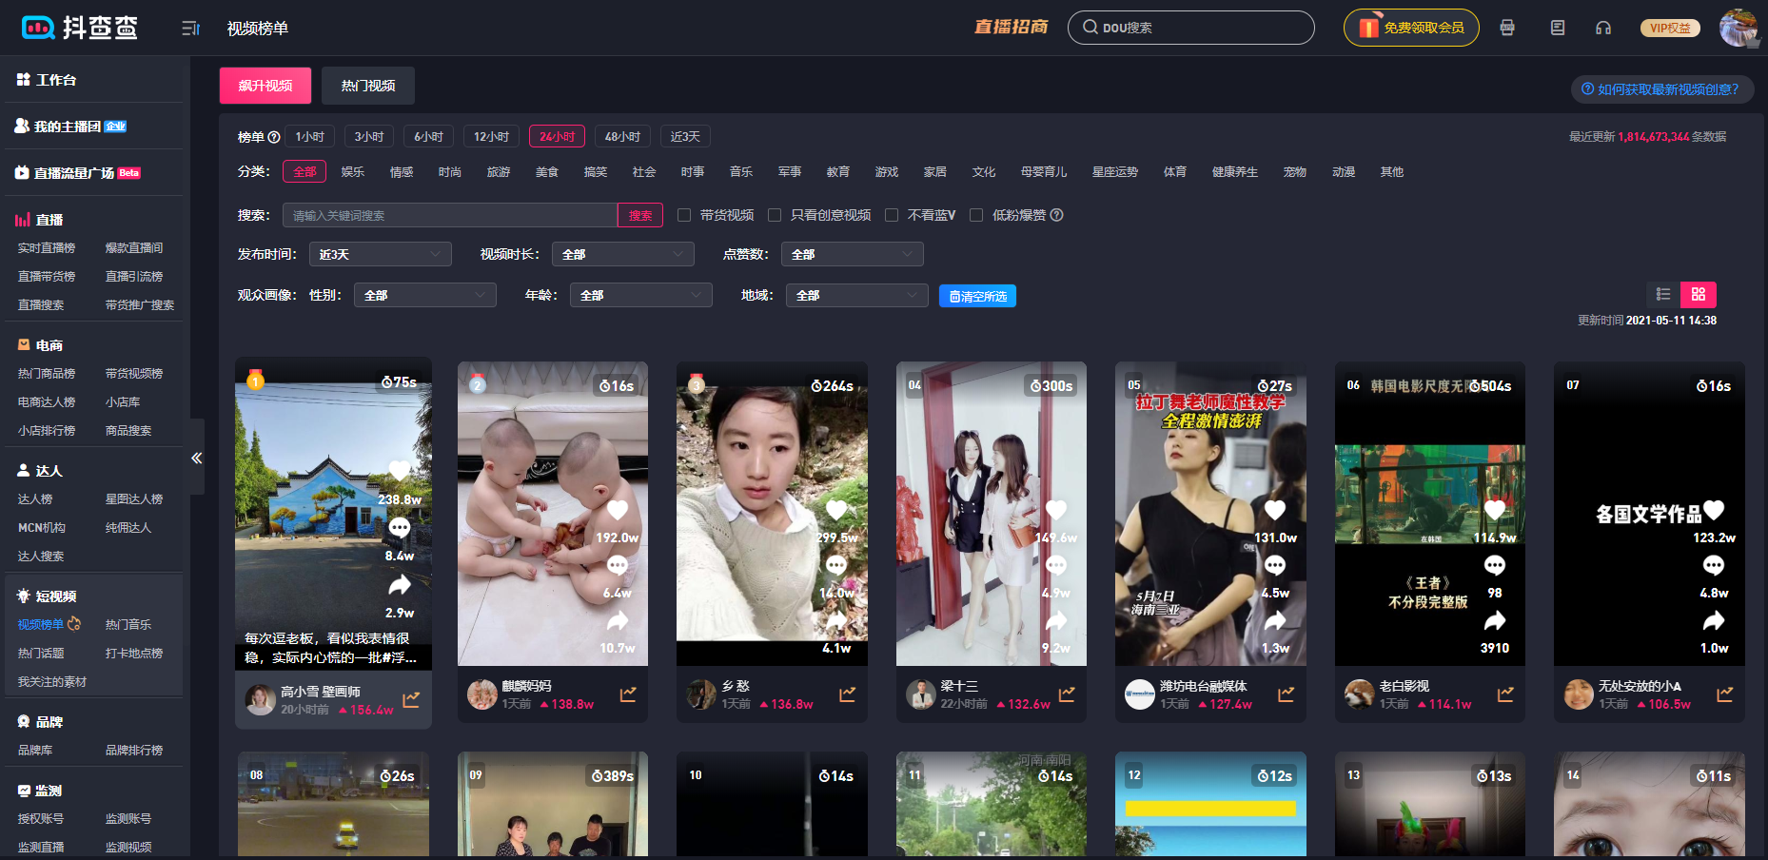Filter by the 游戏 category
Viewport: 1768px width, 860px height.
click(x=887, y=172)
